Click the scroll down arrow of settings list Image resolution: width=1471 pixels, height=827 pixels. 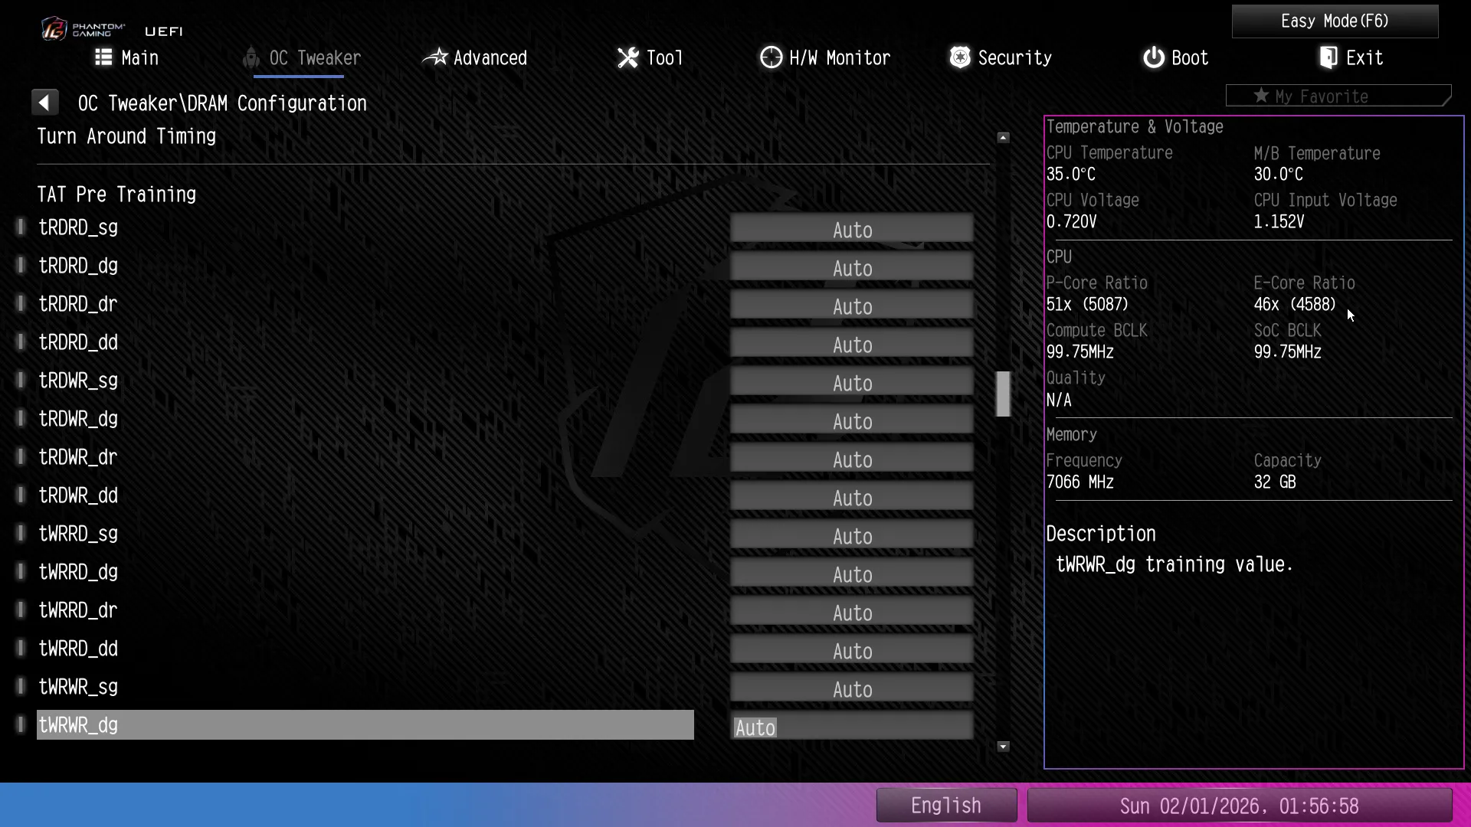[1003, 747]
